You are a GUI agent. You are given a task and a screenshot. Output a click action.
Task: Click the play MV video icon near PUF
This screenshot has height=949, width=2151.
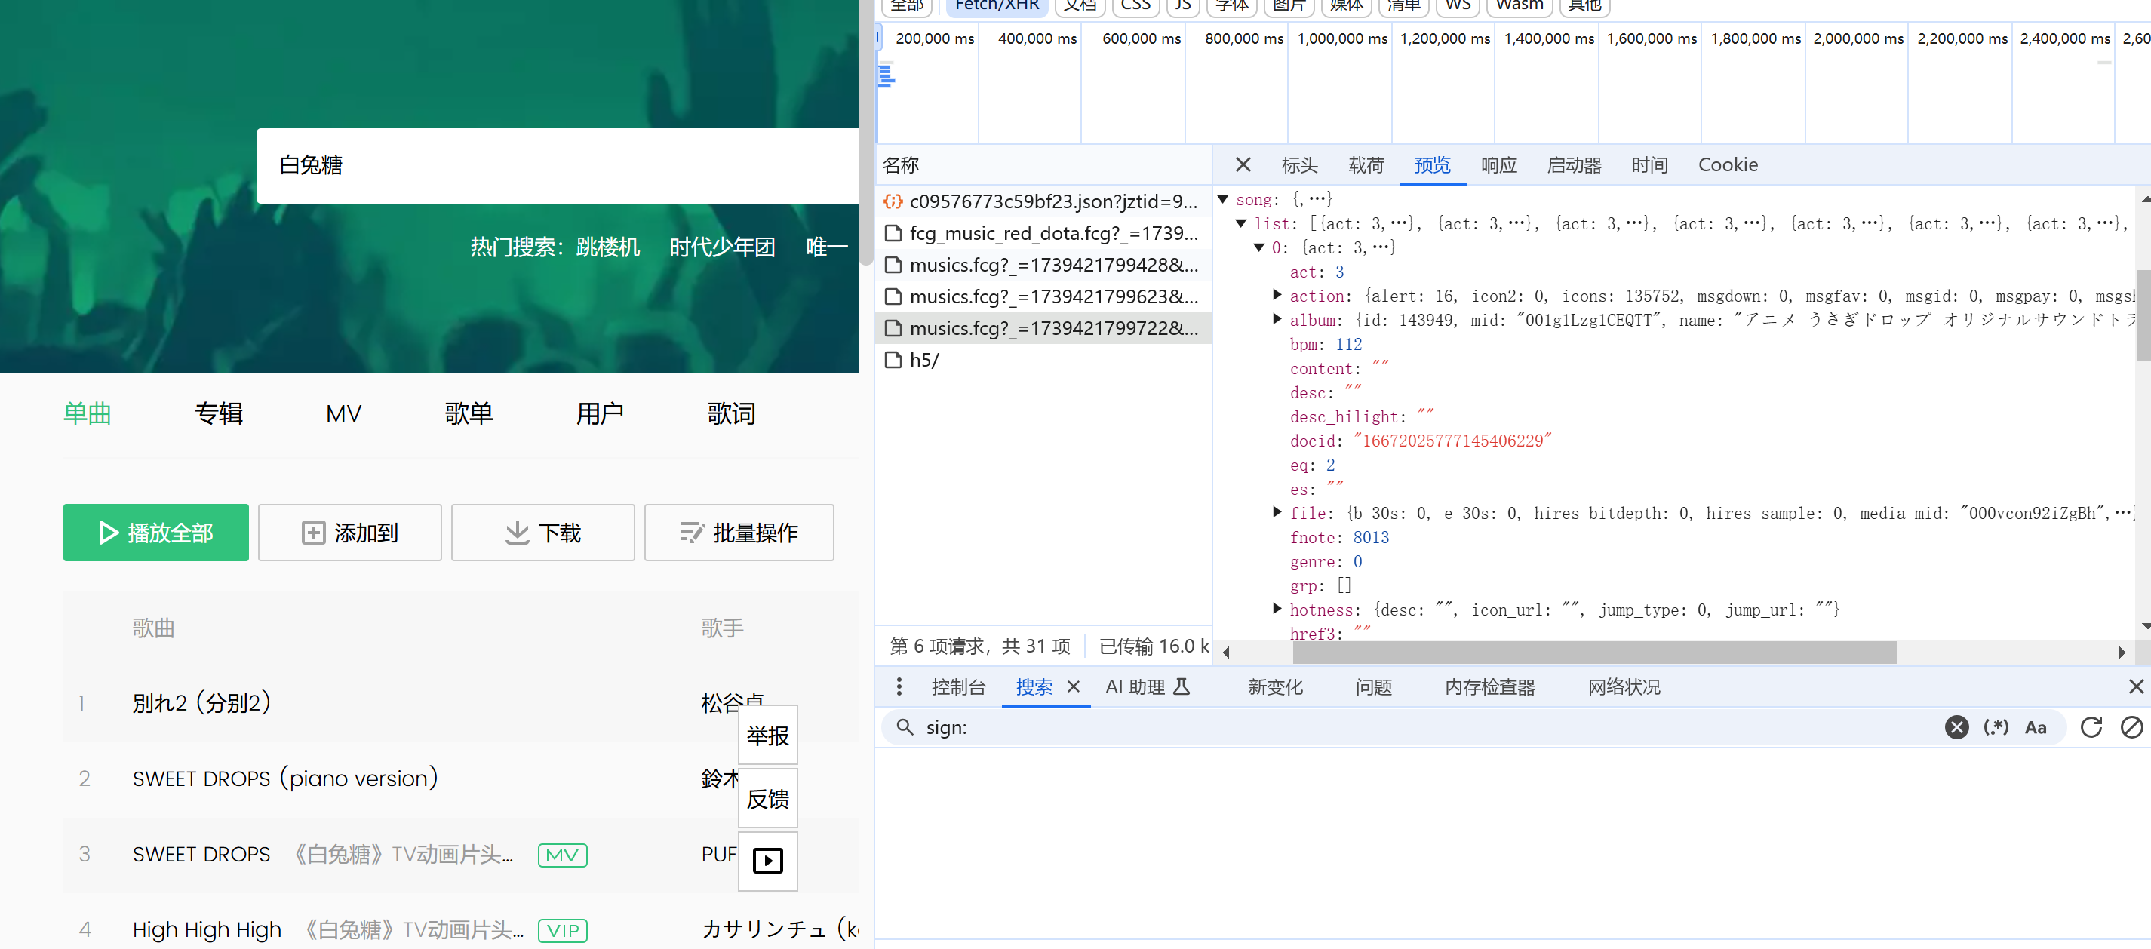click(x=767, y=861)
